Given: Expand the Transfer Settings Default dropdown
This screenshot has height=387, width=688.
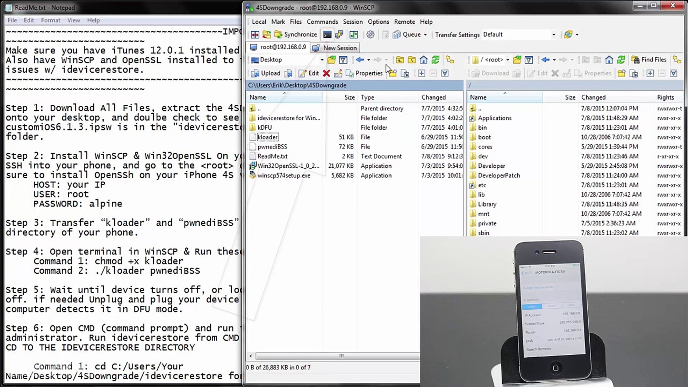Looking at the screenshot, I should coord(554,35).
